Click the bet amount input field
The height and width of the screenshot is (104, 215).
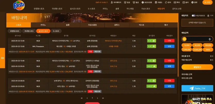point(197,39)
